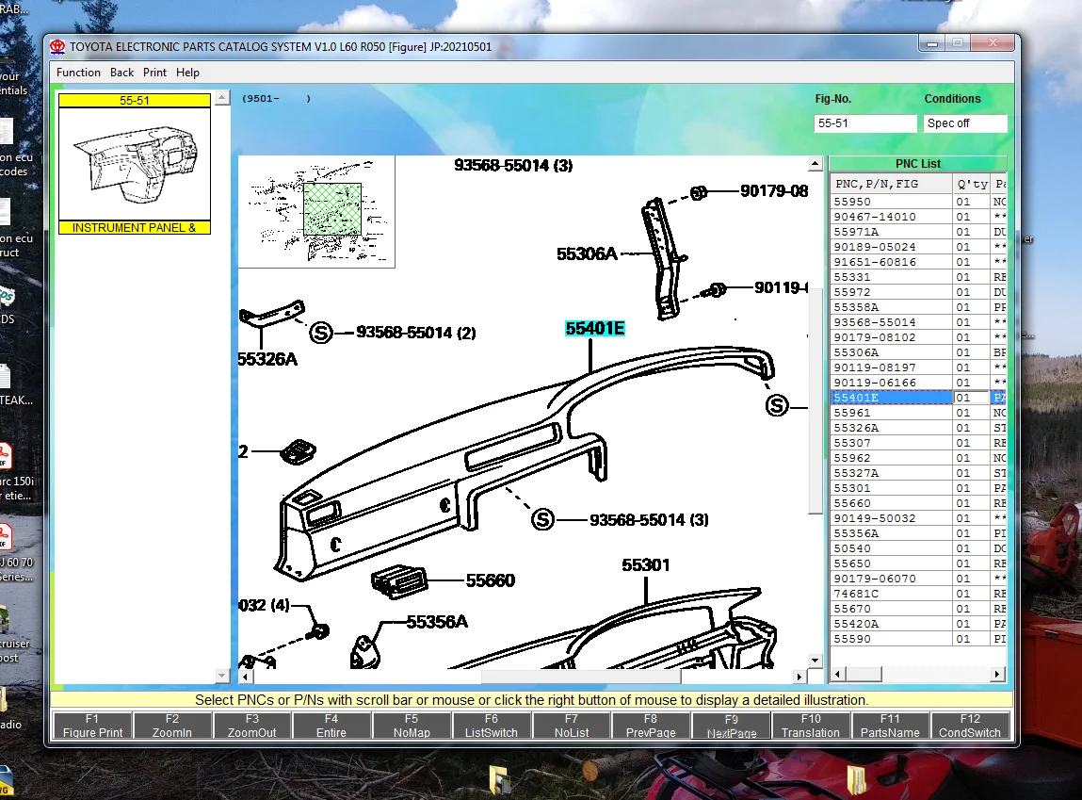Click F5 NoMap button
Screen dimensions: 1082x800
tap(412, 726)
